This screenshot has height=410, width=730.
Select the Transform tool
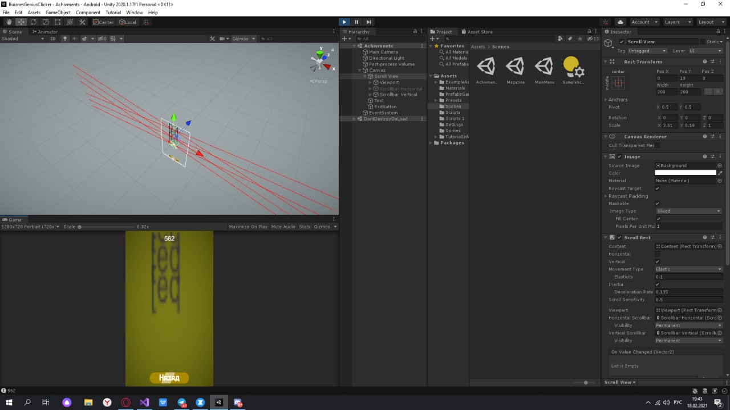70,22
